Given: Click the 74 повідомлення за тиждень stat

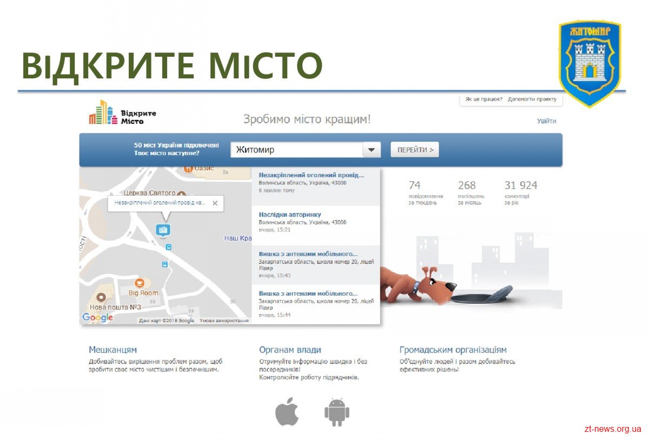Looking at the screenshot, I should pos(426,193).
